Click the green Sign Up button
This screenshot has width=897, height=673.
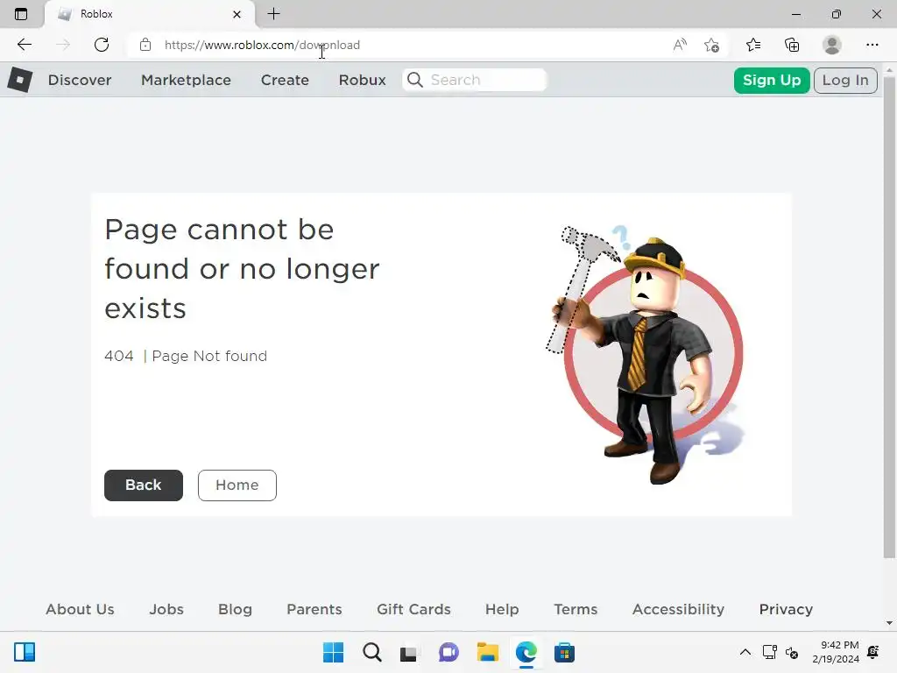click(771, 80)
